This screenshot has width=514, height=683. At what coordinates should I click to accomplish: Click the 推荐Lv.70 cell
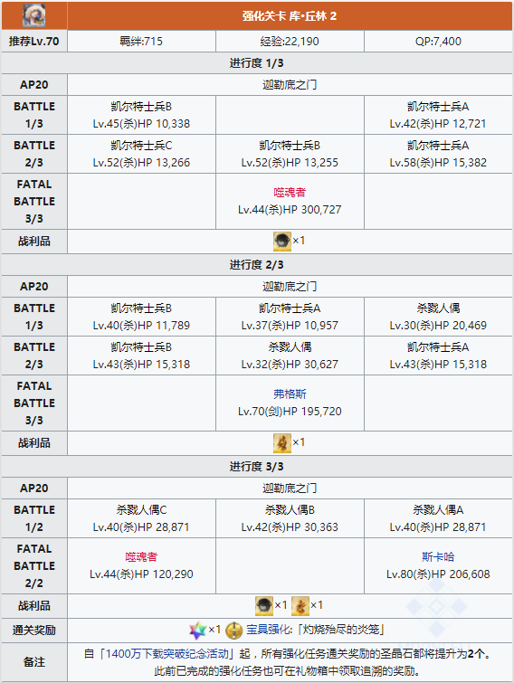coord(34,42)
